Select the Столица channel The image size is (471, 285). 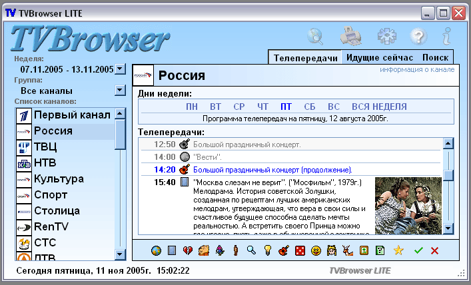coord(65,211)
